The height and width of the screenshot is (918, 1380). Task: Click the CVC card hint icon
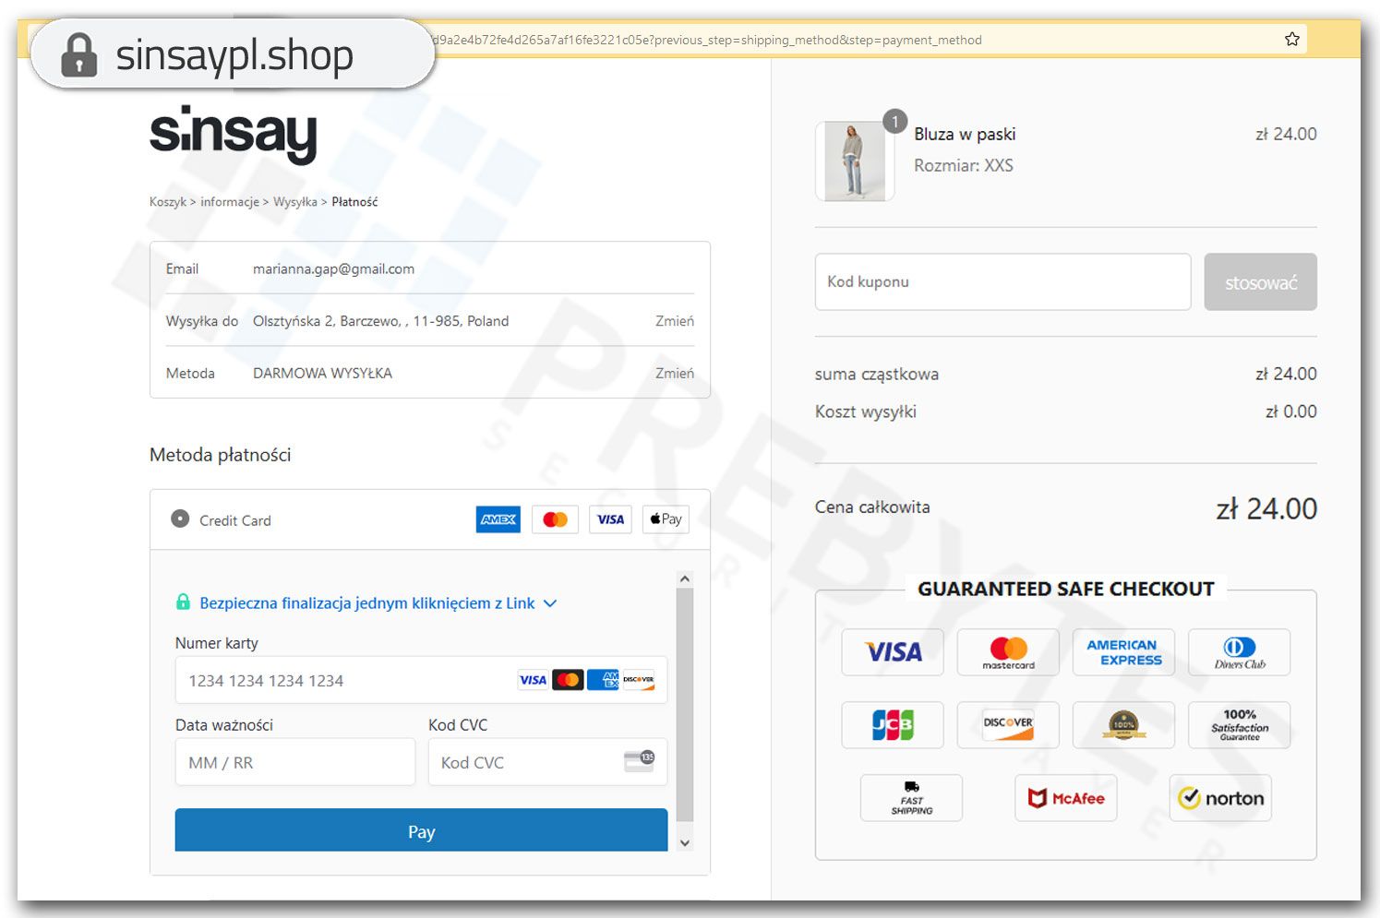(x=639, y=760)
